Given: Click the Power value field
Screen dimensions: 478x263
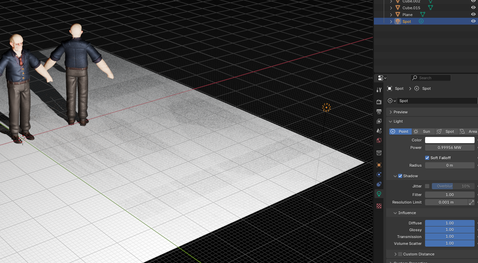Looking at the screenshot, I should (450, 148).
